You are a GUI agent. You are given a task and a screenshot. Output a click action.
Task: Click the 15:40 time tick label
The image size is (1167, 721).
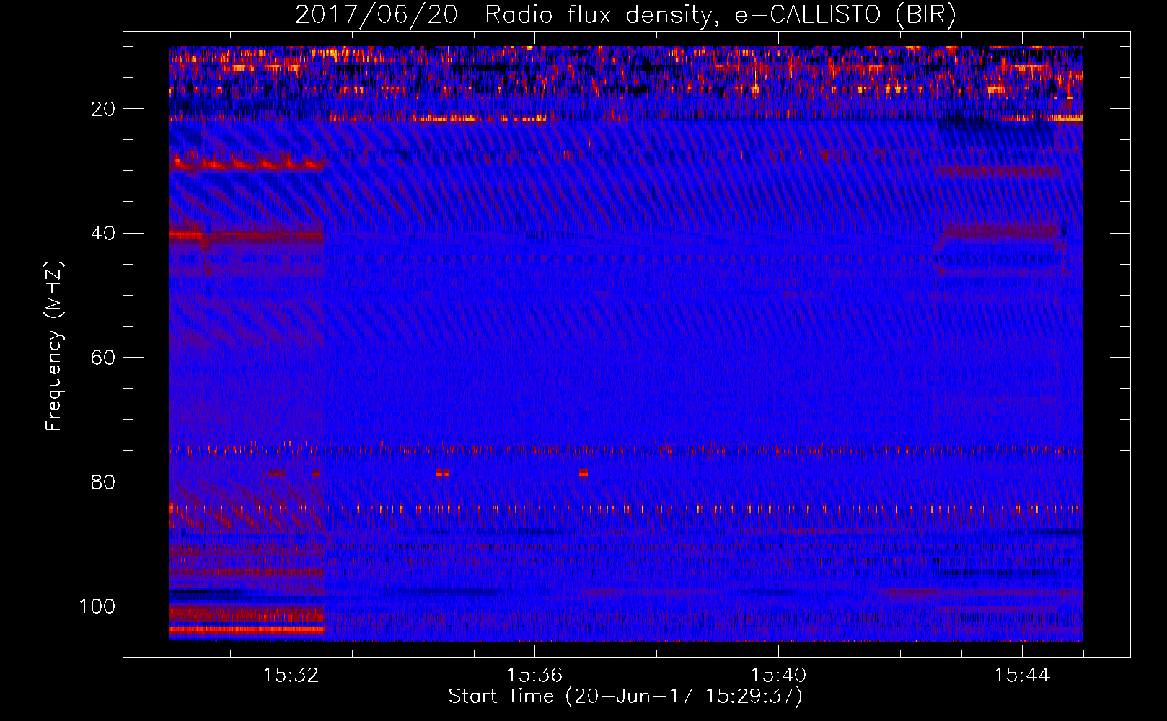(x=778, y=676)
